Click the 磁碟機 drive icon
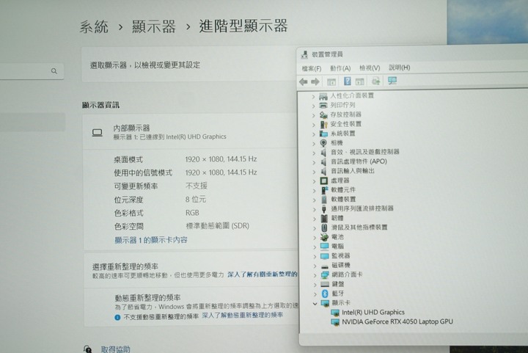528x353 pixels. tap(325, 266)
